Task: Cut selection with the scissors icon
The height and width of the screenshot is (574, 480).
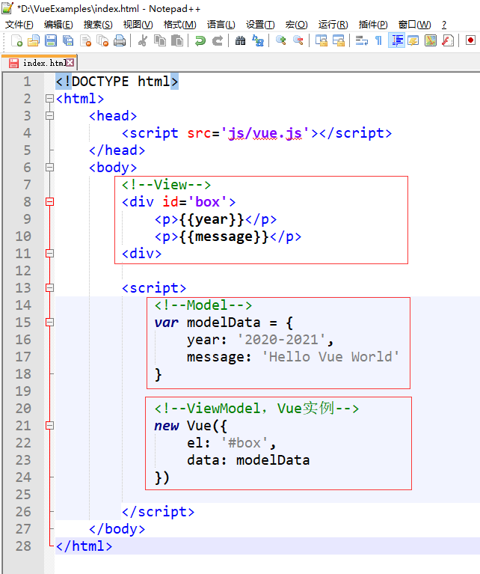Action: pos(143,40)
